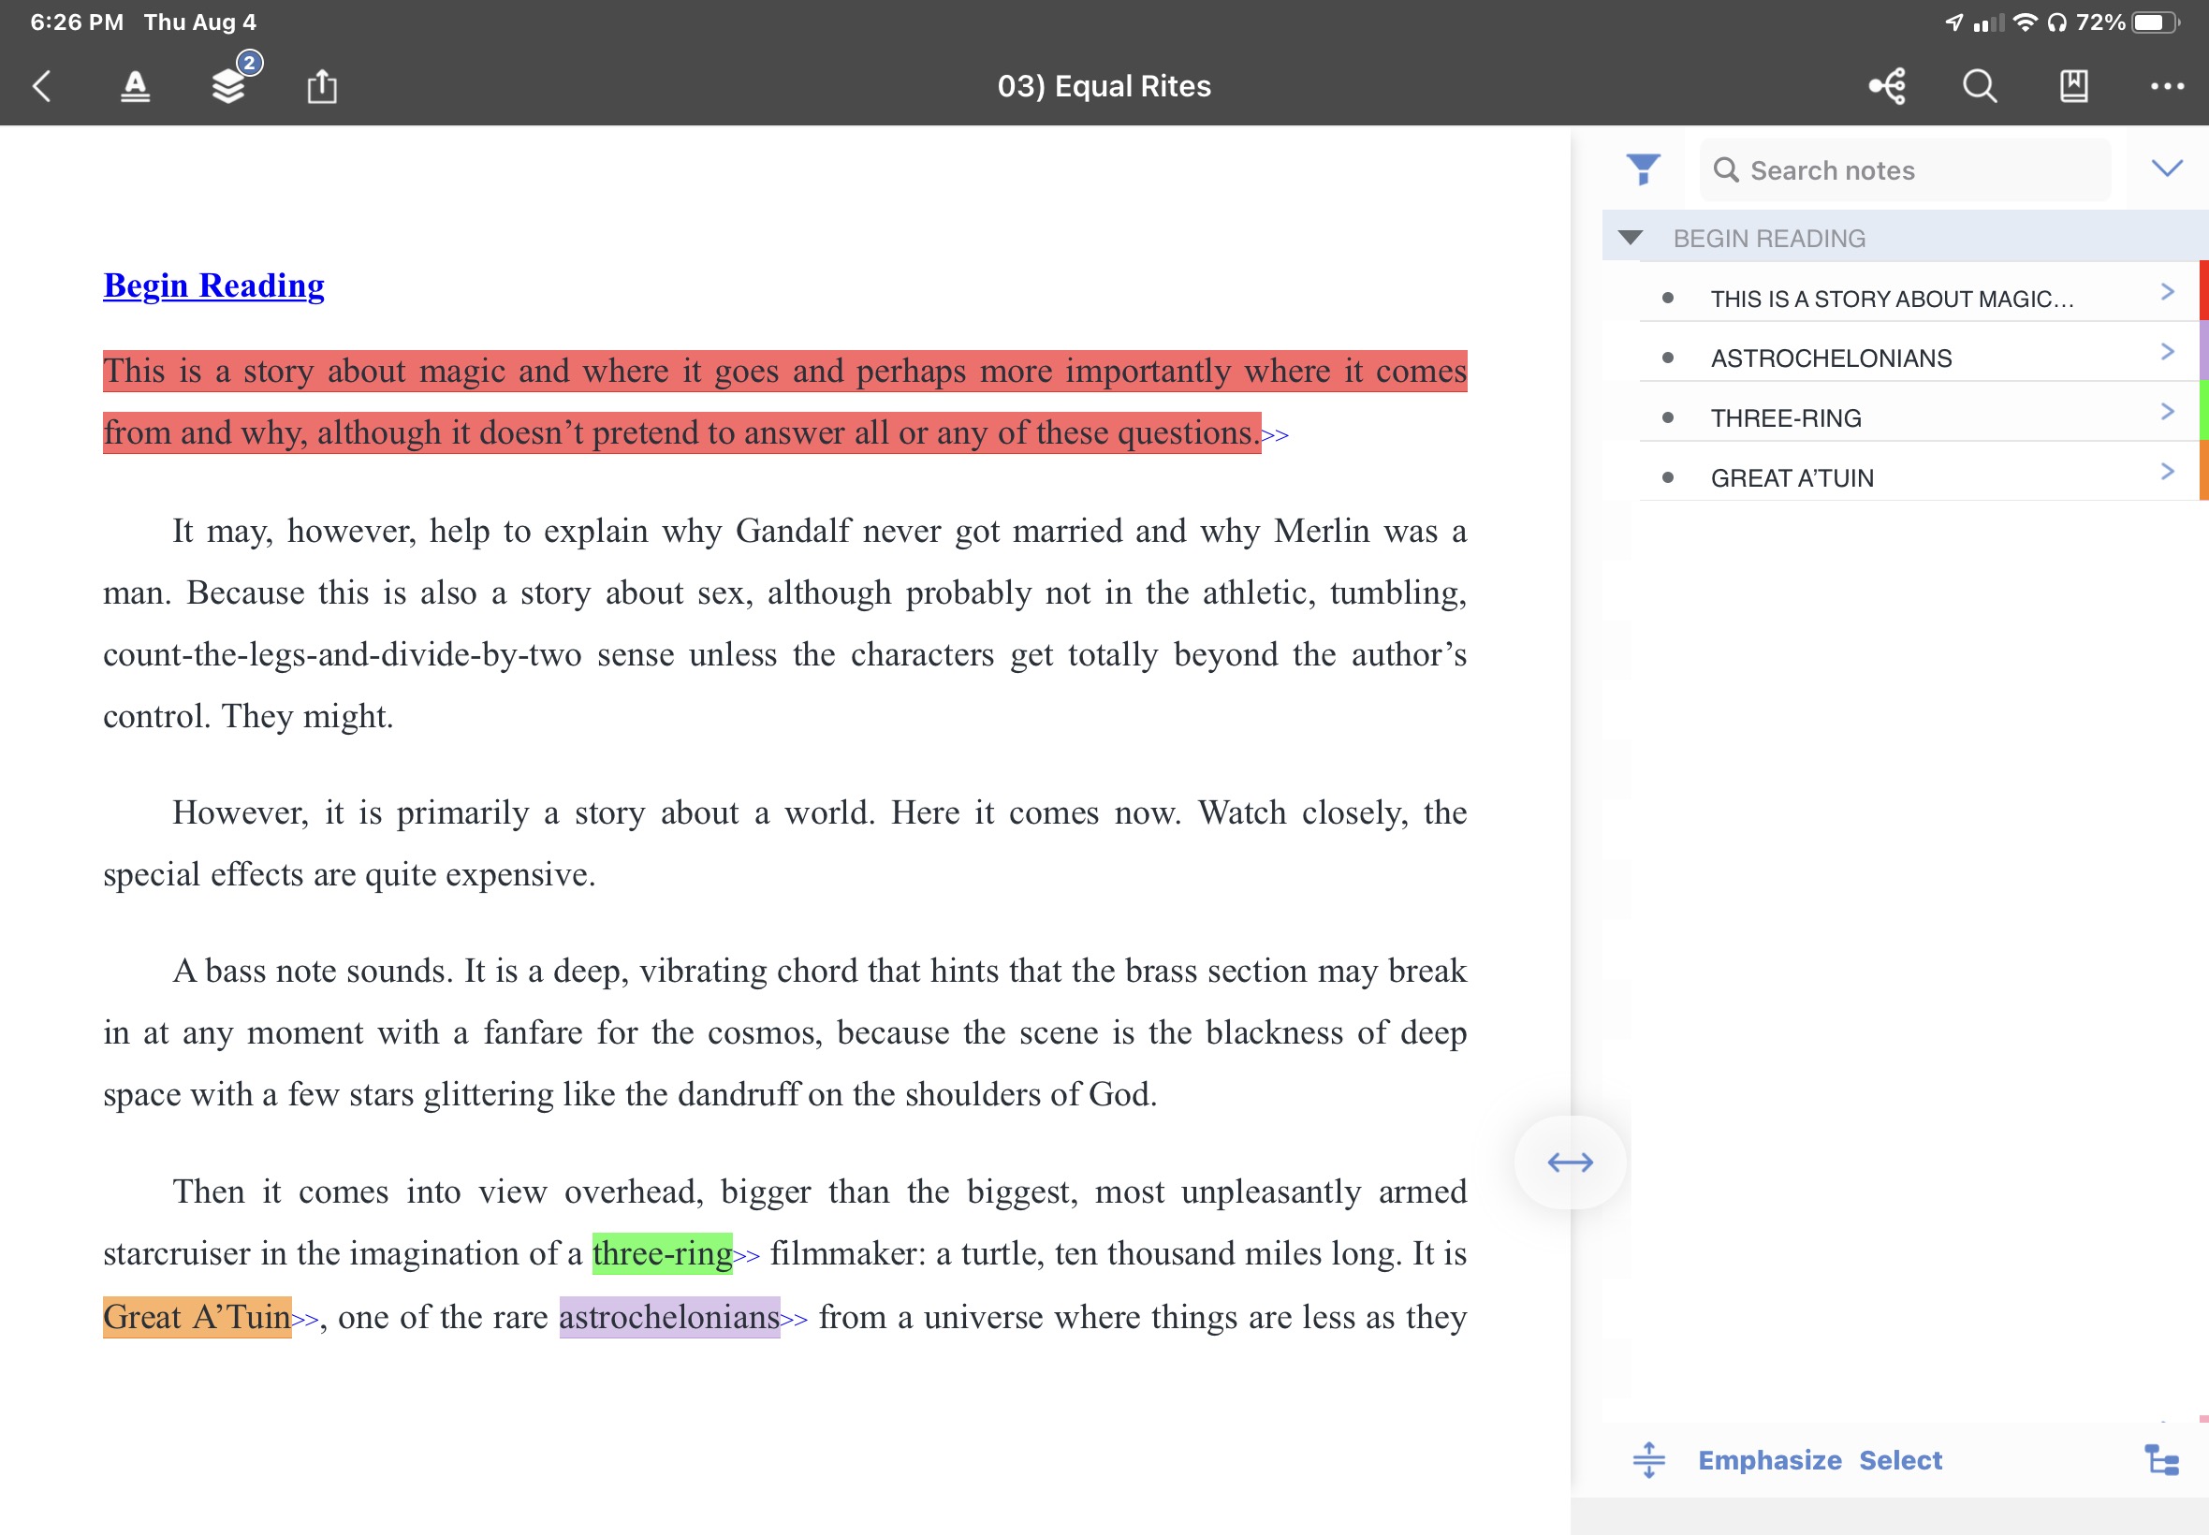Tap the cellular signal bars in status bar

point(1988,22)
